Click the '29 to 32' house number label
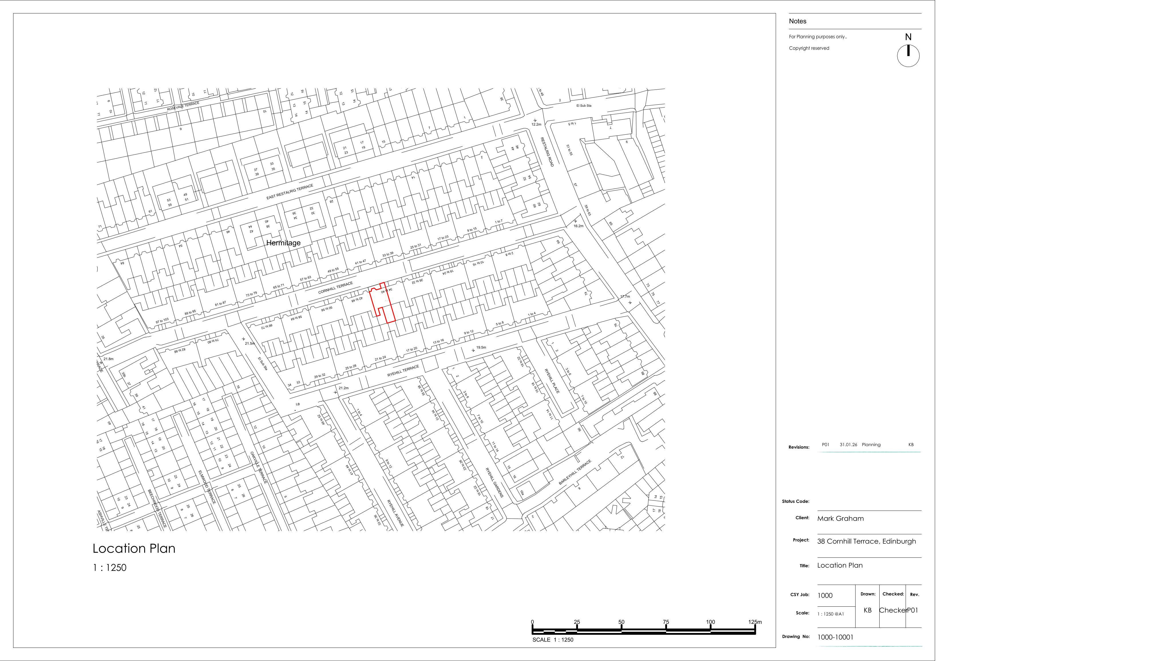The width and height of the screenshot is (1172, 661). (x=320, y=376)
